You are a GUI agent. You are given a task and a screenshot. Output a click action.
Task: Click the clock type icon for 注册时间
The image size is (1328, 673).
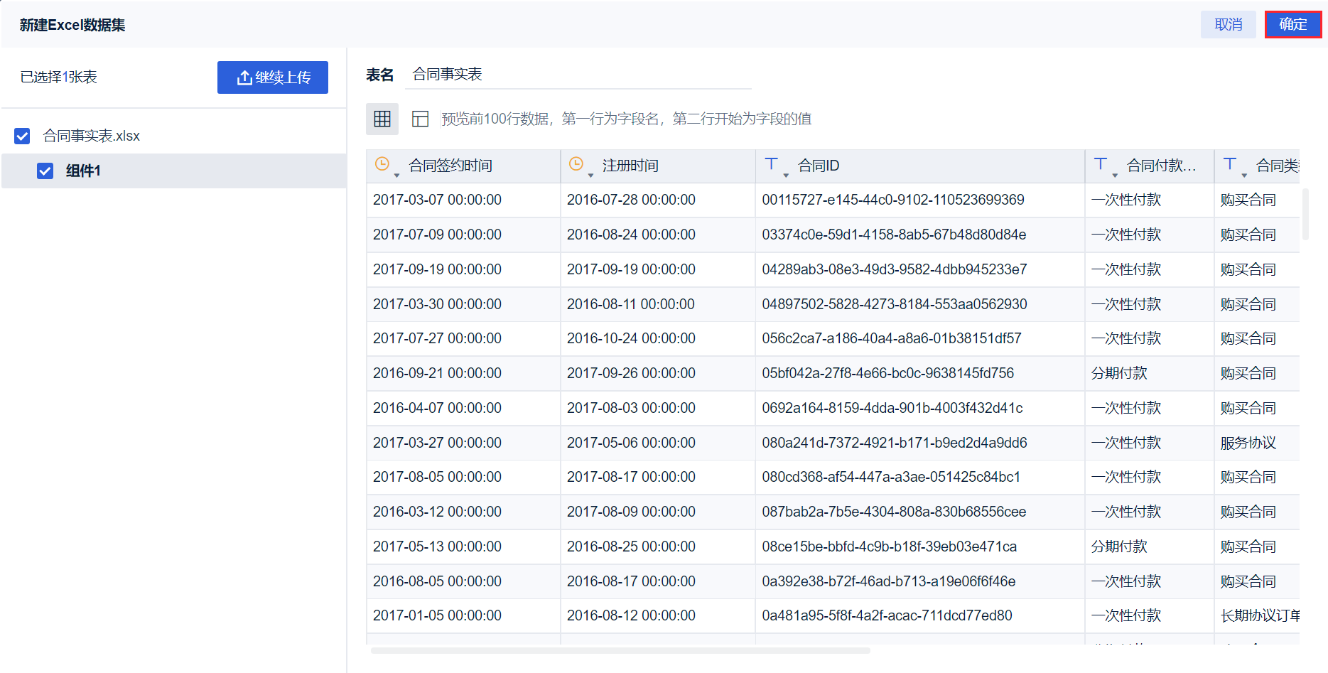pyautogui.click(x=576, y=164)
